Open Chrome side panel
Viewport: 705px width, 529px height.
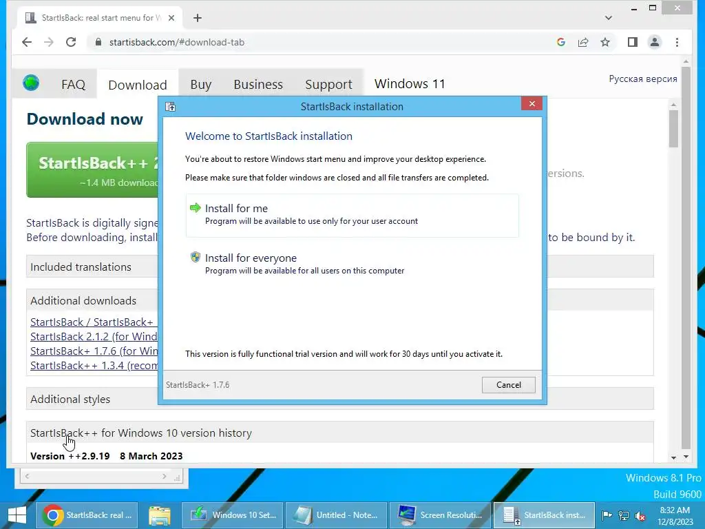coord(633,42)
